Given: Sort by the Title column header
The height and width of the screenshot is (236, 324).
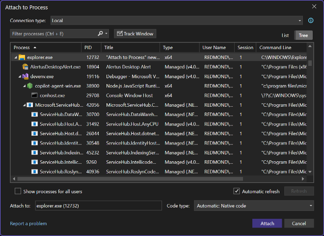Looking at the screenshot, I should (x=131, y=48).
